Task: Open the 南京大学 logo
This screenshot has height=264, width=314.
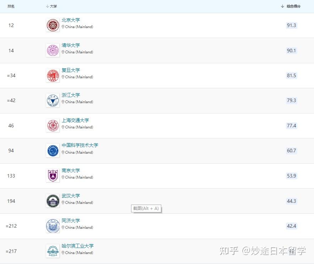Action: [53, 175]
